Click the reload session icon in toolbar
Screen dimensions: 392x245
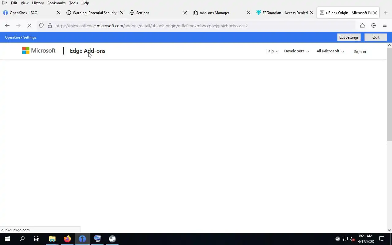(374, 26)
